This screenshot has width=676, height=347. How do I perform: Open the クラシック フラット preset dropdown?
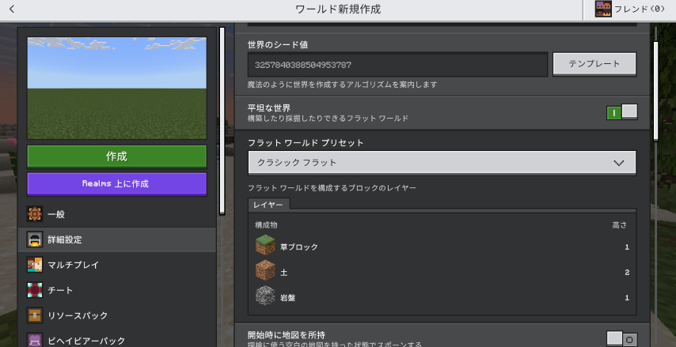pyautogui.click(x=442, y=163)
